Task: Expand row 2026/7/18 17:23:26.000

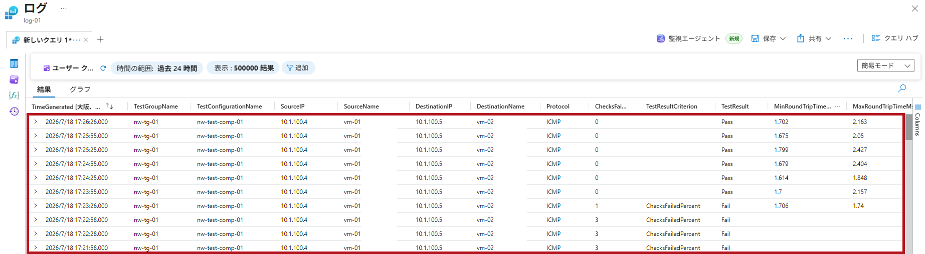Action: click(x=36, y=205)
